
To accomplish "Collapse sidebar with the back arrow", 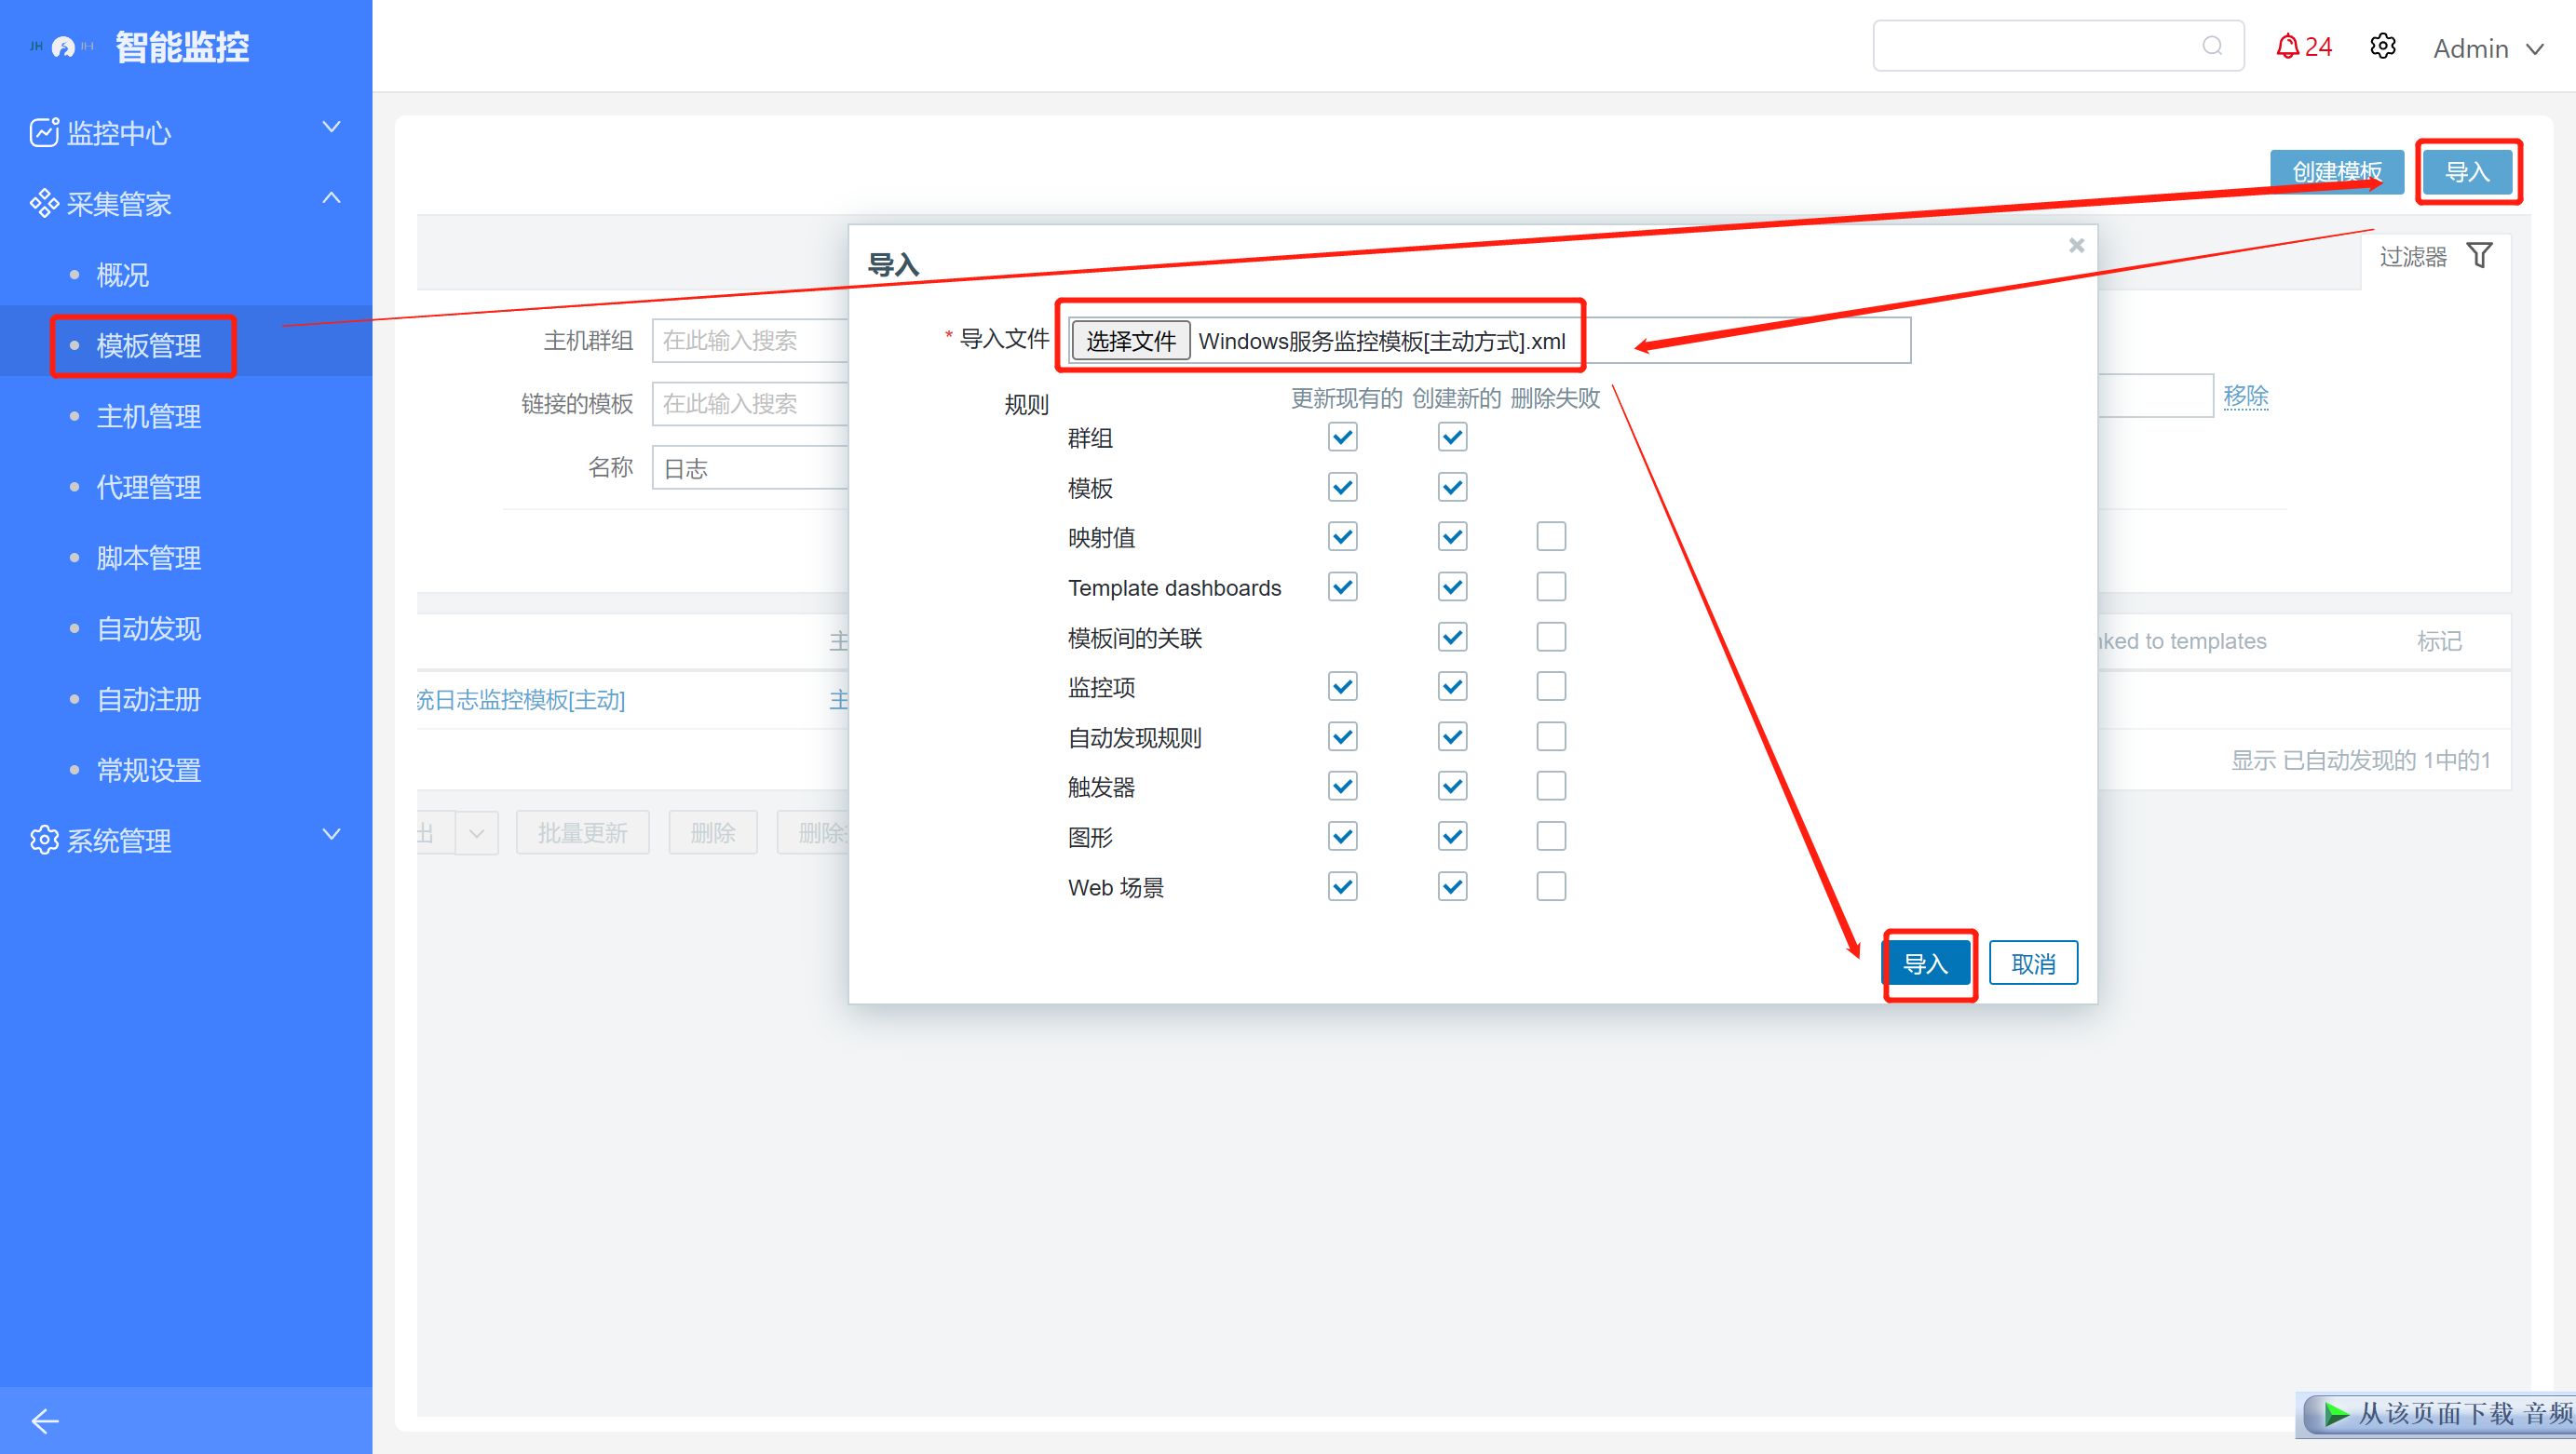I will [x=45, y=1420].
